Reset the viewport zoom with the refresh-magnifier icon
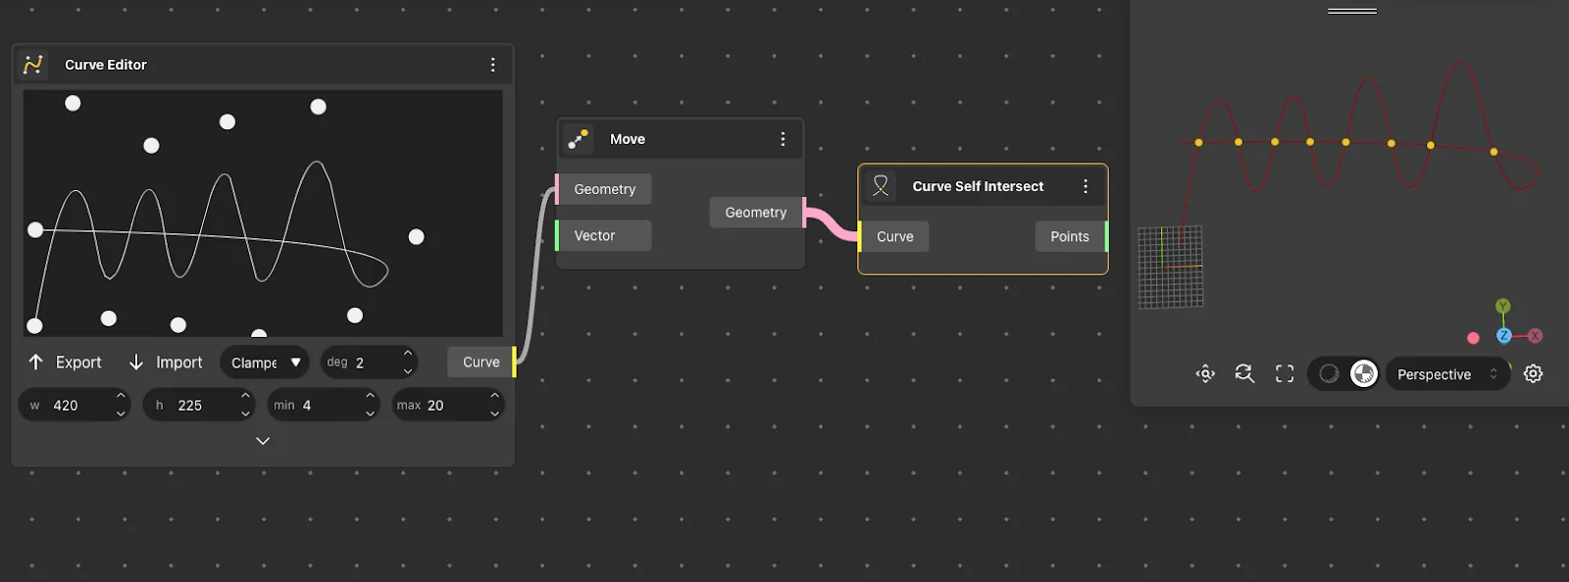Image resolution: width=1569 pixels, height=582 pixels. coord(1244,373)
